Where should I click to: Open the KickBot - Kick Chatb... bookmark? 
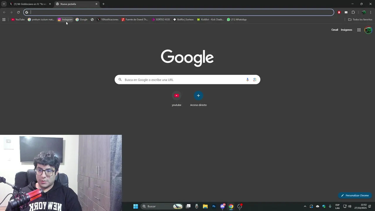point(210,20)
